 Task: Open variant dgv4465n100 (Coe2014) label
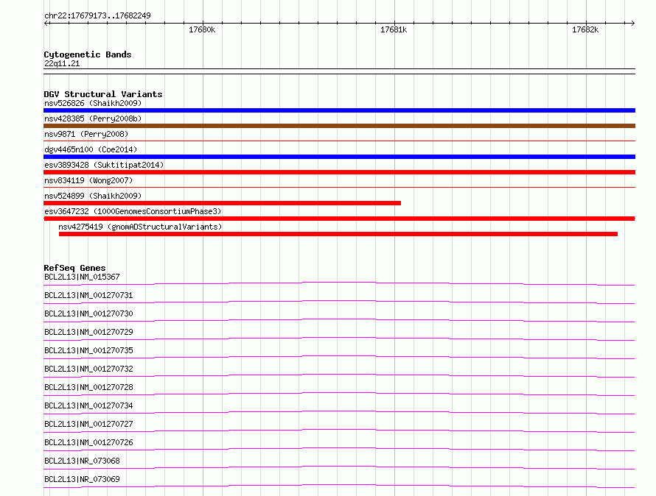click(x=91, y=149)
